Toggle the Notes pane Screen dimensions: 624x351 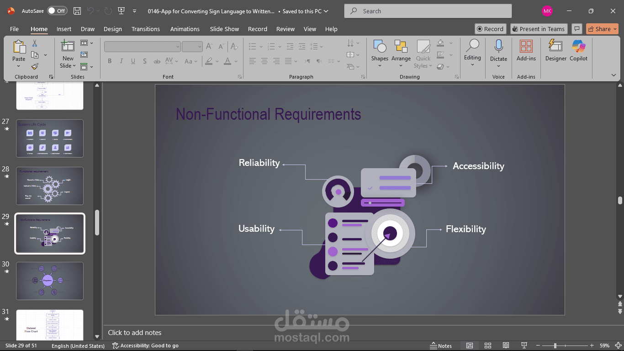tap(441, 346)
